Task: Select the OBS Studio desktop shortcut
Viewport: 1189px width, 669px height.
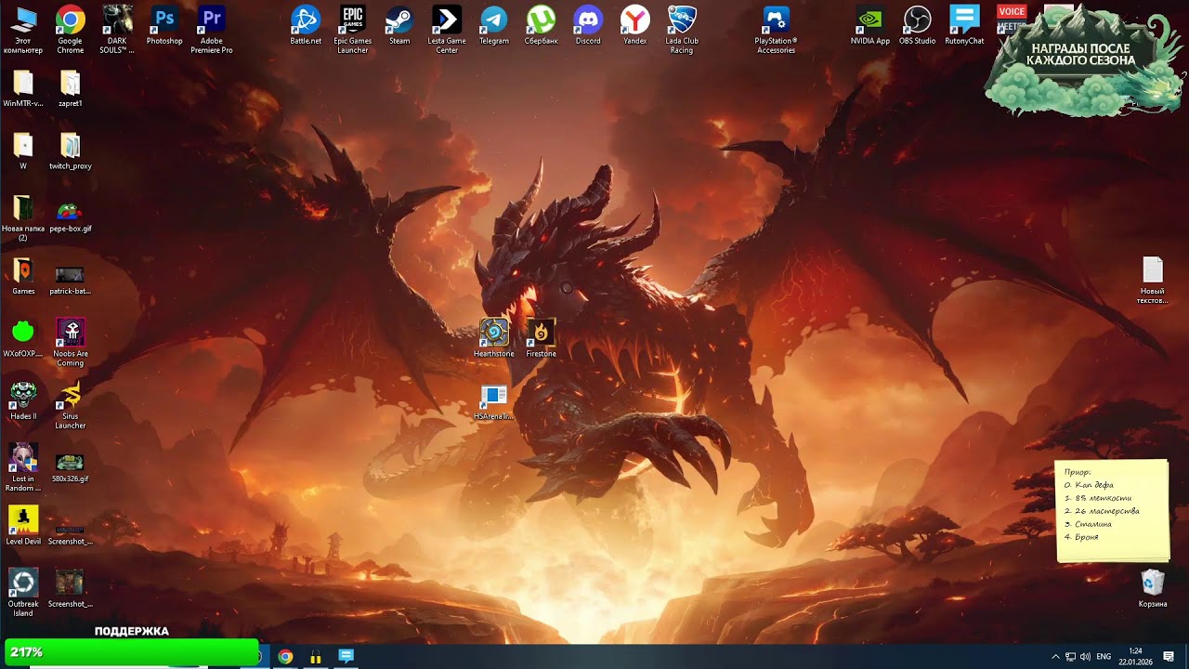Action: [x=918, y=25]
